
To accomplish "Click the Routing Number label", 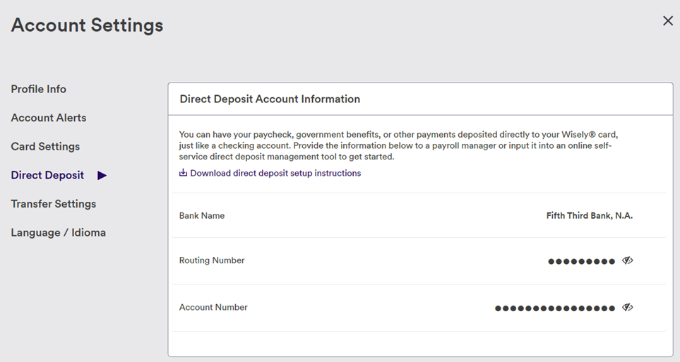I will tap(212, 260).
